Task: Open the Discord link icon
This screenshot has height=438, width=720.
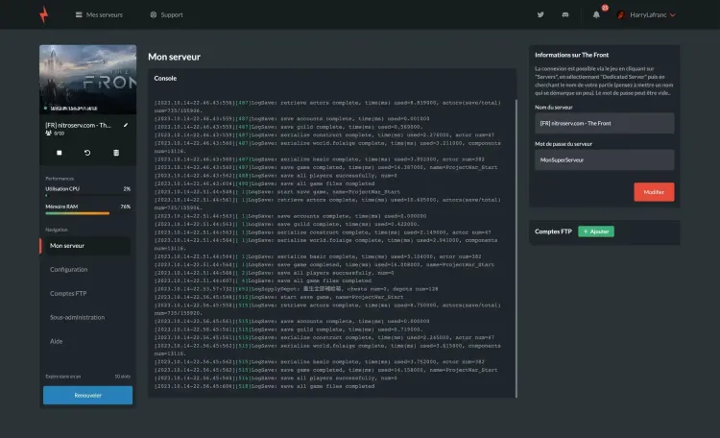Action: pos(565,14)
